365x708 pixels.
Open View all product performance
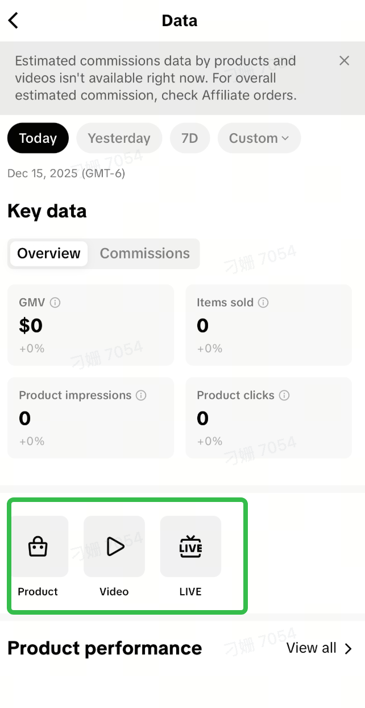tap(319, 648)
